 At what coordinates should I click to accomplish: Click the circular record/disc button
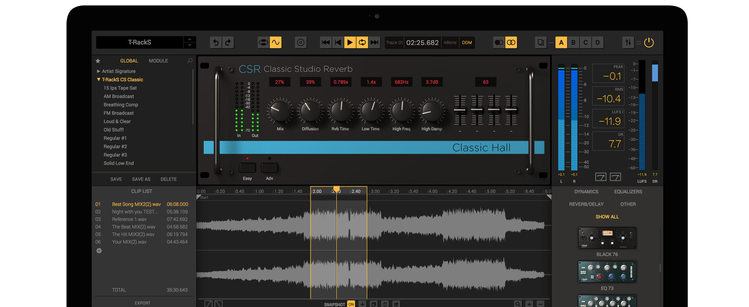301,42
